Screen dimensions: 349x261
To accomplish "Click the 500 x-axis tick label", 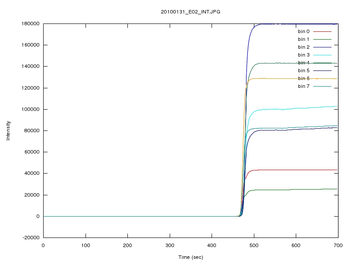I will coord(254,245).
